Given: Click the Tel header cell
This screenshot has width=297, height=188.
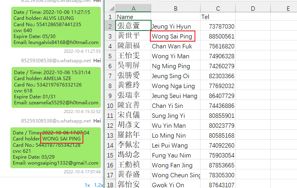Looking at the screenshot, I should click(x=218, y=17).
